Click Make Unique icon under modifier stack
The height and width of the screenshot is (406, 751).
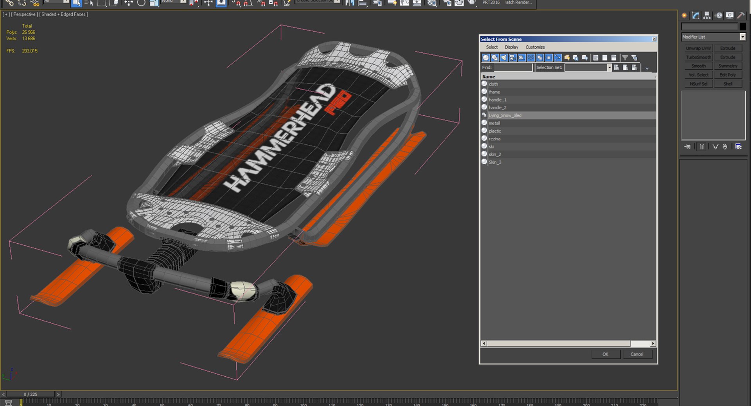(715, 147)
